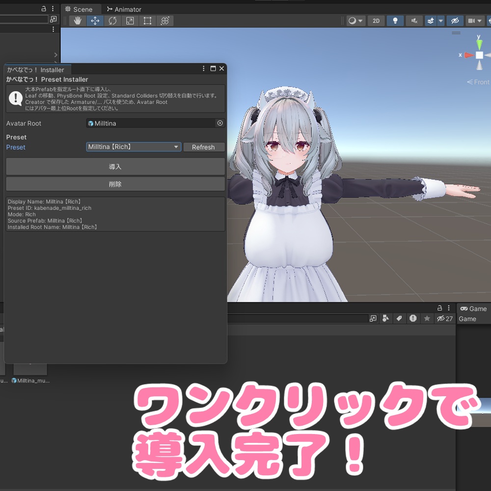Switch to the Game tab
491x491 pixels.
click(x=474, y=308)
